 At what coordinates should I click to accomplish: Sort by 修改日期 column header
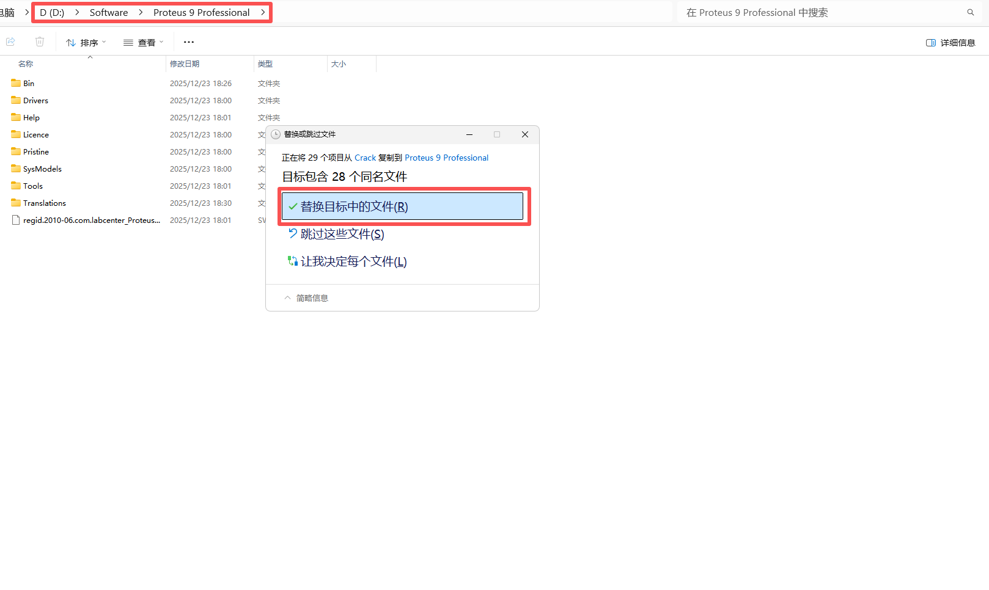[185, 64]
